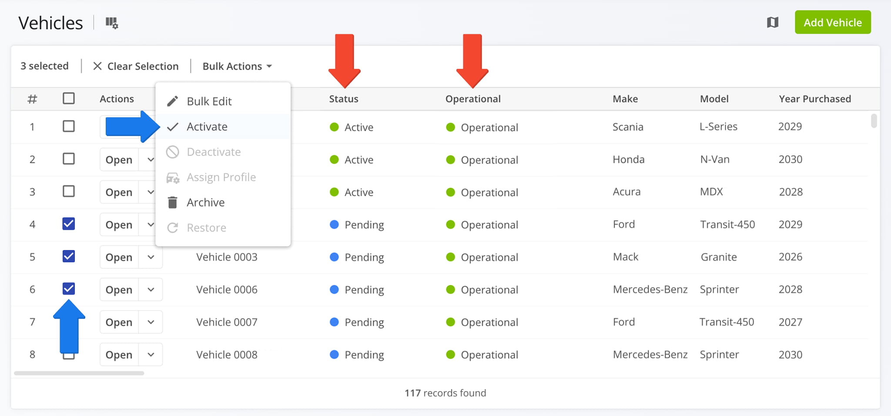Select Assign Profile menu entry
This screenshot has width=891, height=416.
[x=223, y=177]
